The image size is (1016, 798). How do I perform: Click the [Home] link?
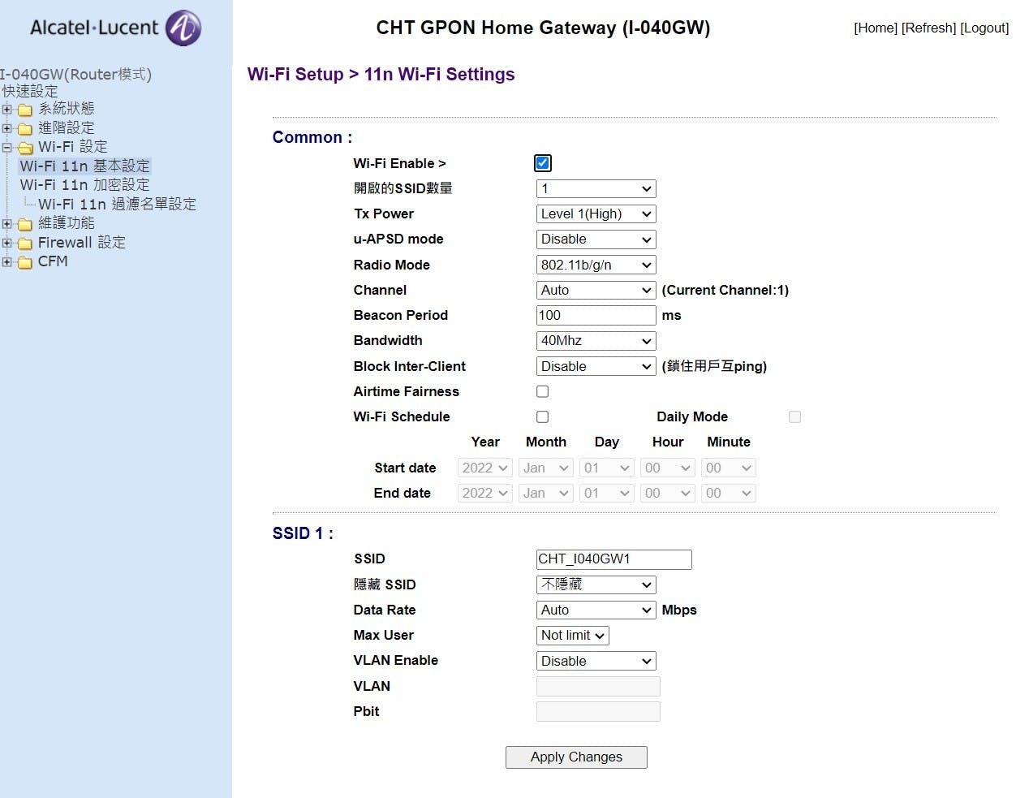click(x=876, y=28)
